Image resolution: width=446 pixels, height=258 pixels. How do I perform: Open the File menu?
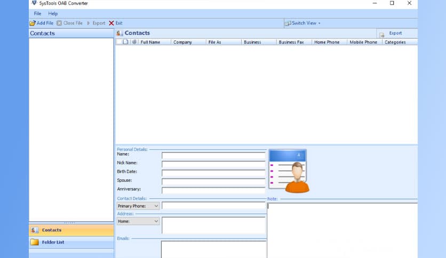pos(37,13)
